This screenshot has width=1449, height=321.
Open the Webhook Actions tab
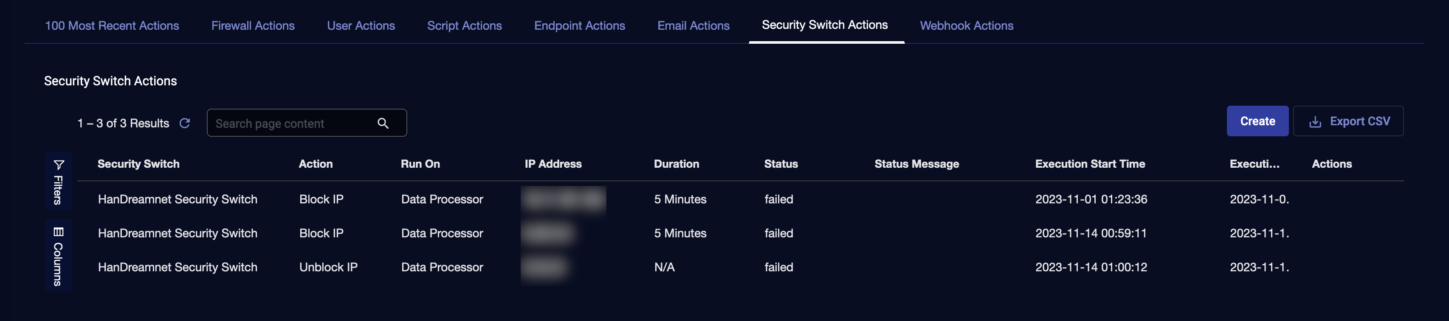967,26
